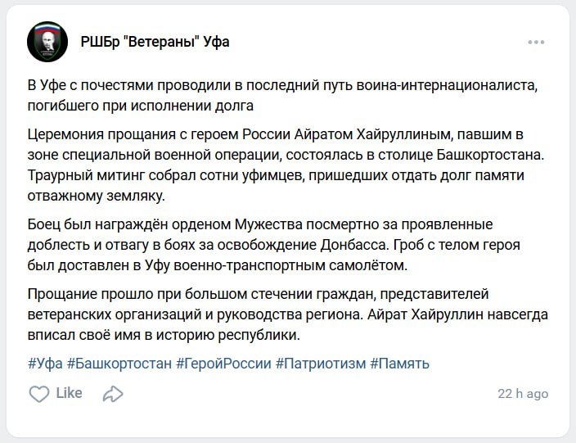The image size is (576, 443).
Task: Click the #Память hashtag
Action: click(x=399, y=363)
